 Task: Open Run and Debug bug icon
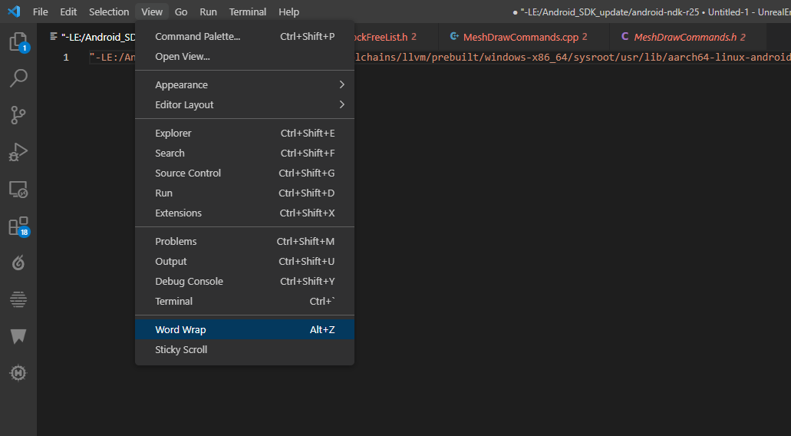click(18, 152)
